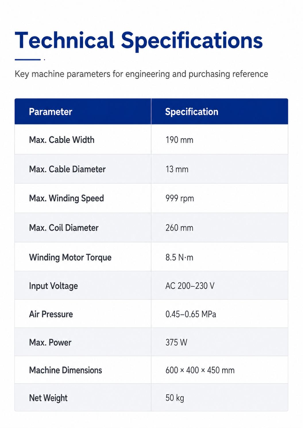
Task: Click the 999 rpm value
Action: 180,198
